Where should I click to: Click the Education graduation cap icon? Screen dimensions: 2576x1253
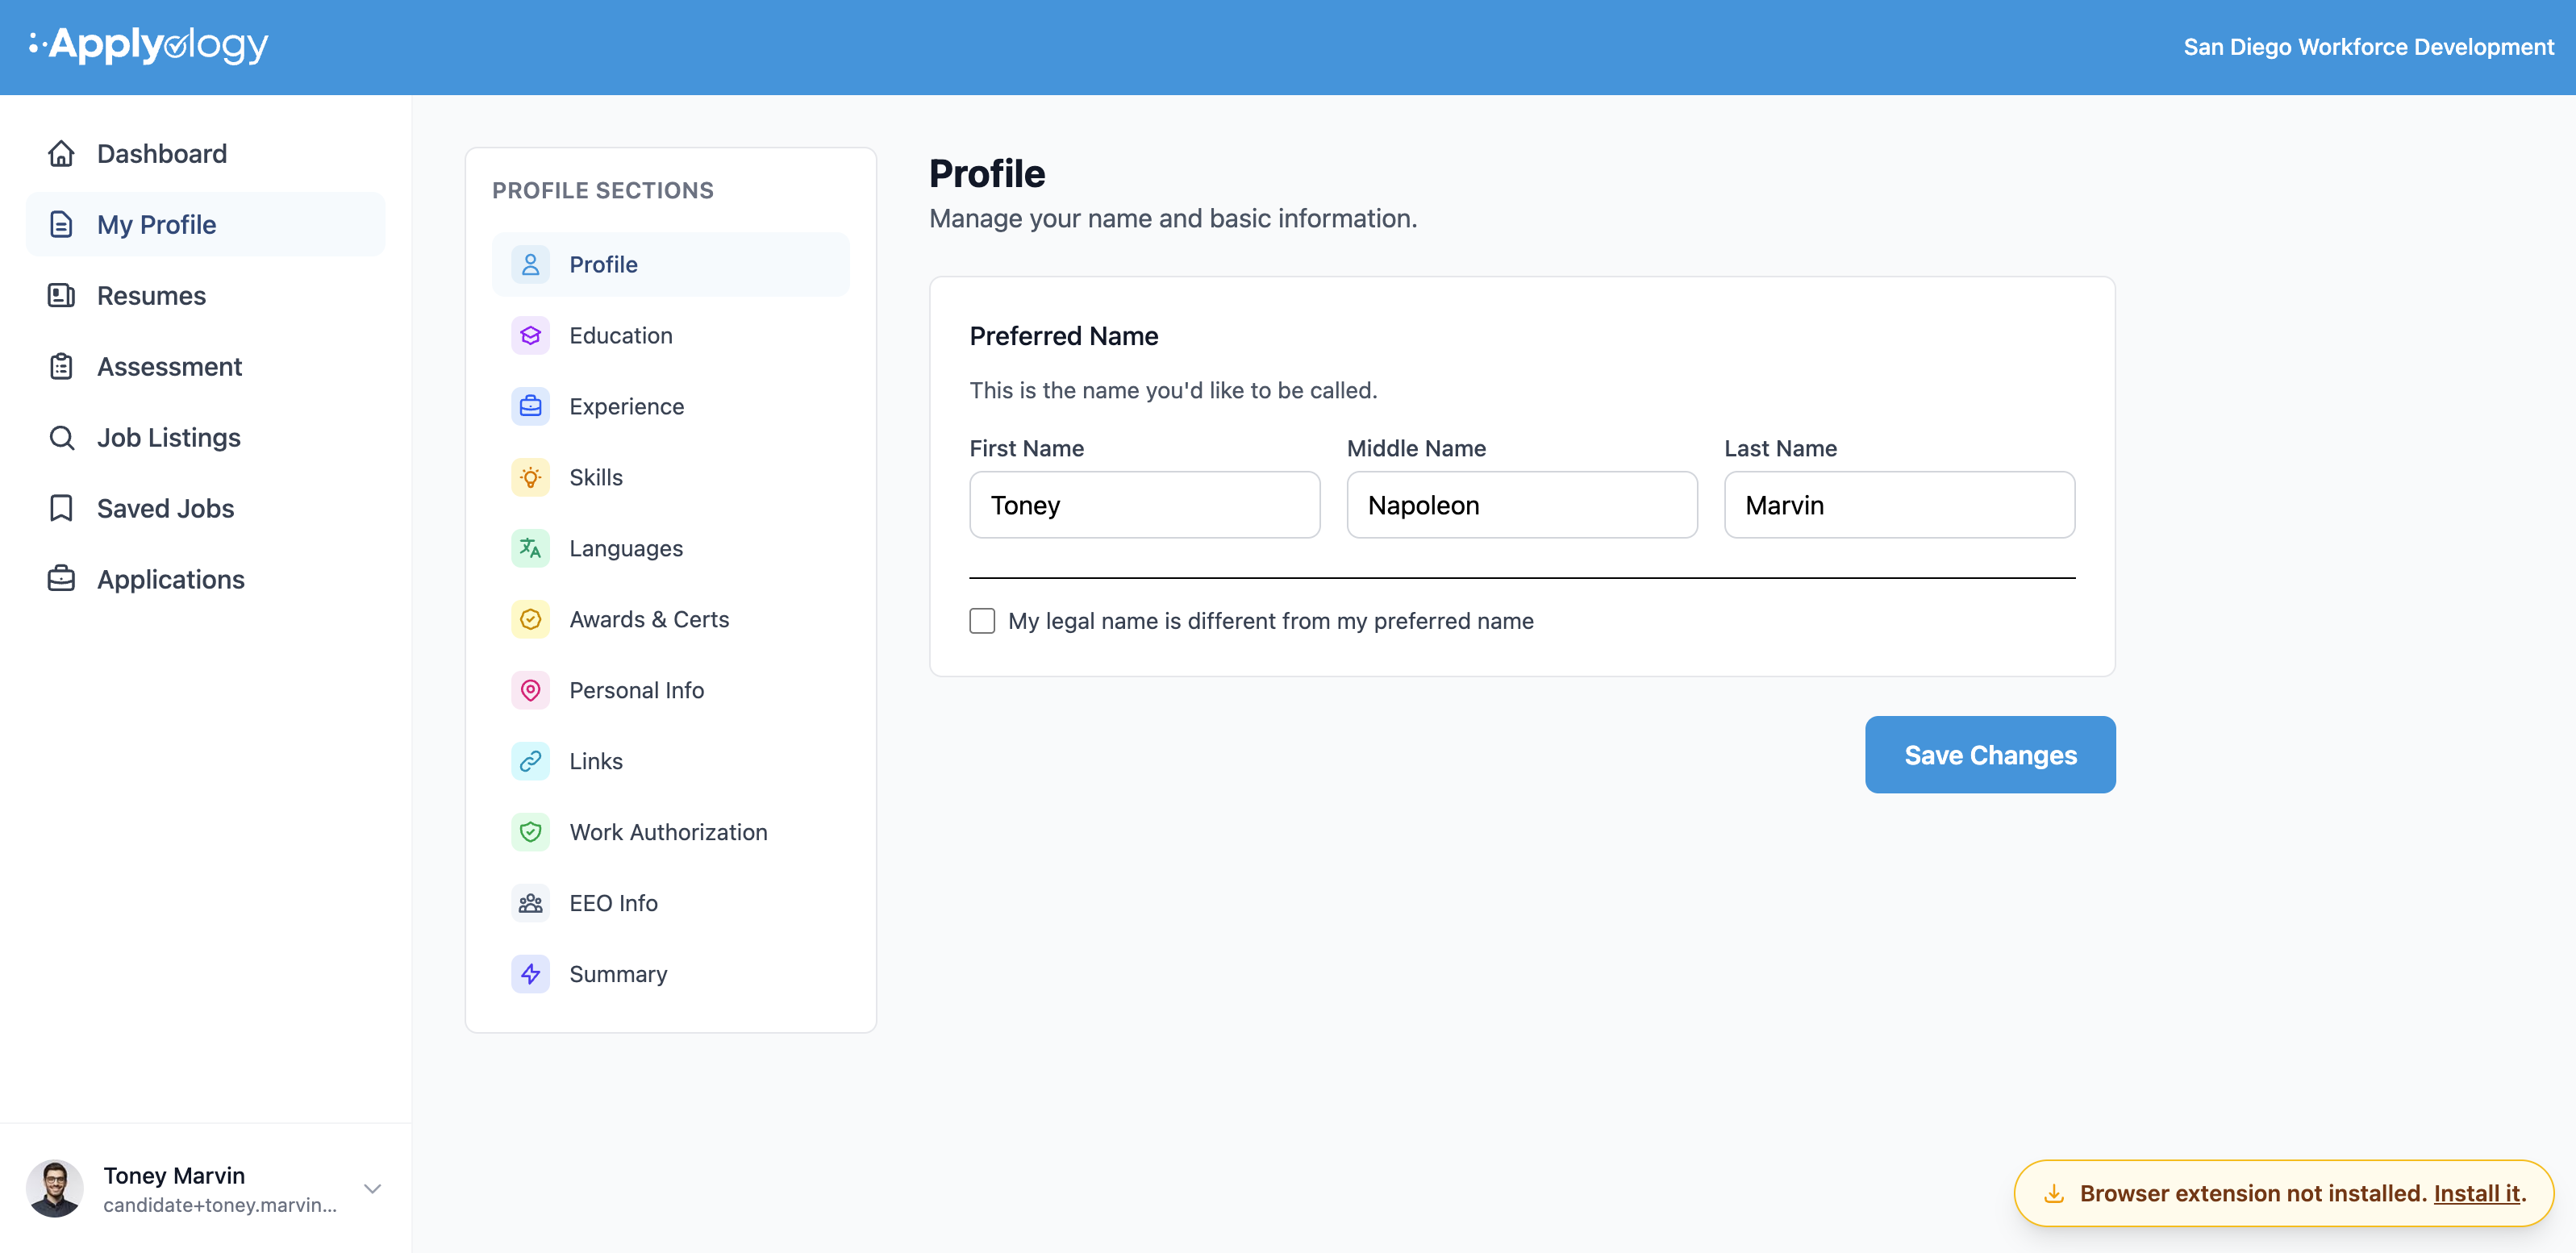[530, 335]
